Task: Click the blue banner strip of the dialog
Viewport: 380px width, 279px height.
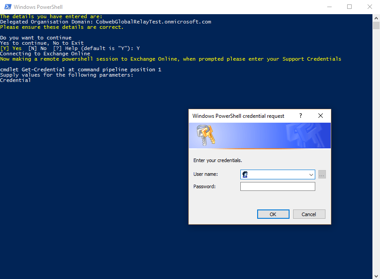Action: (260, 135)
